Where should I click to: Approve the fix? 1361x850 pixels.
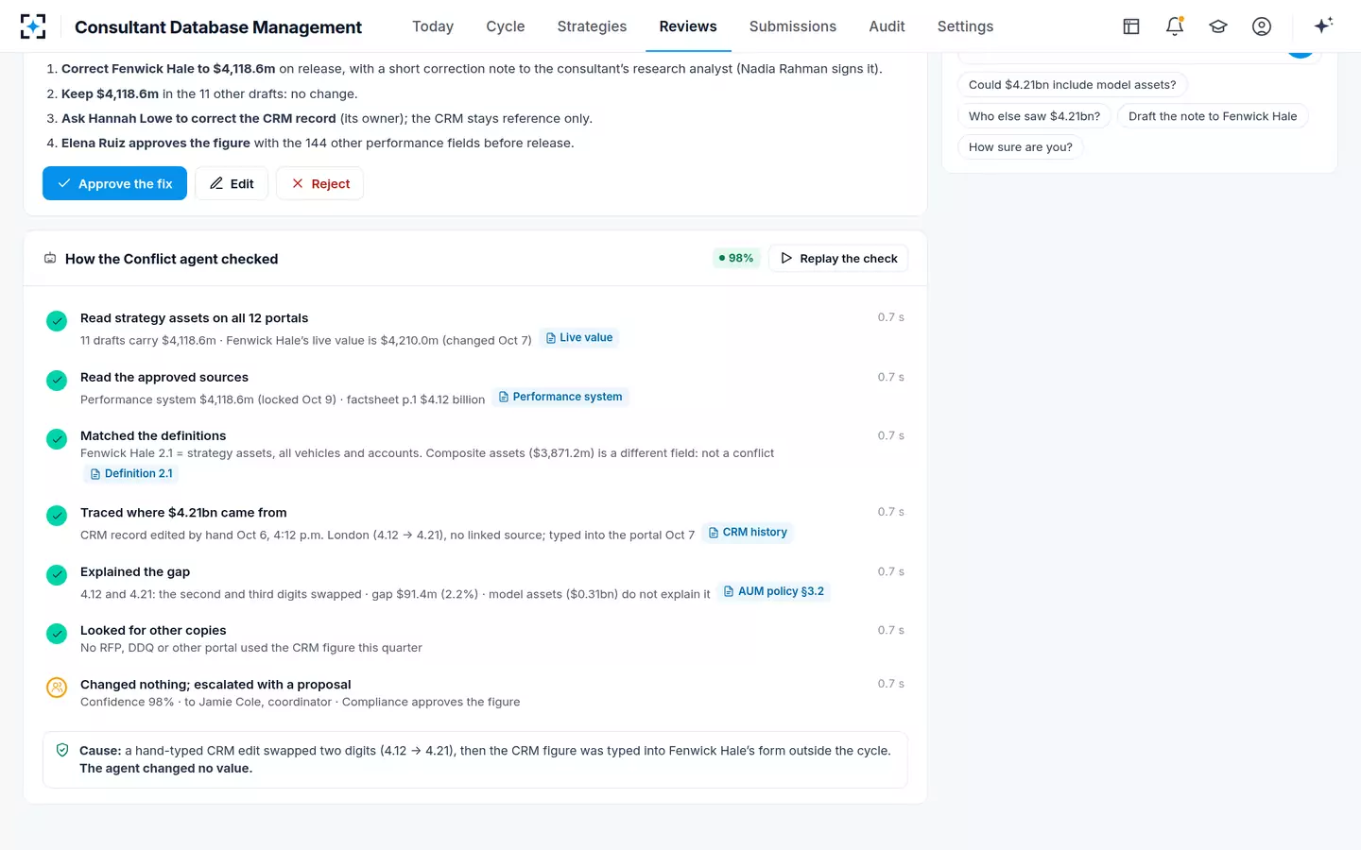tap(114, 183)
